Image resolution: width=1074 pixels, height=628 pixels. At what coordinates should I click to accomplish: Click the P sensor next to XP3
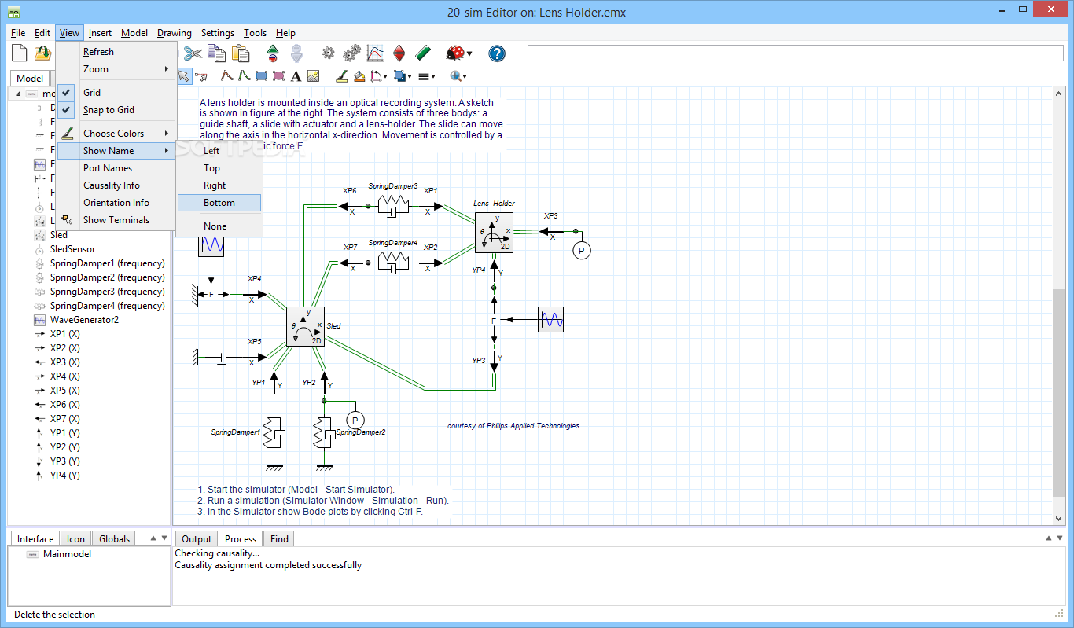[x=581, y=251]
